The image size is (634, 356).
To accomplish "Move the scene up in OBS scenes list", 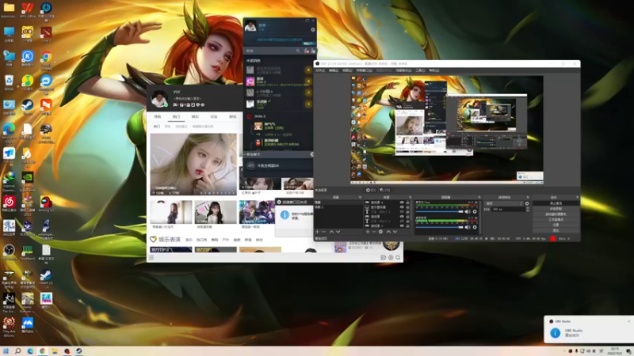I will [x=331, y=232].
